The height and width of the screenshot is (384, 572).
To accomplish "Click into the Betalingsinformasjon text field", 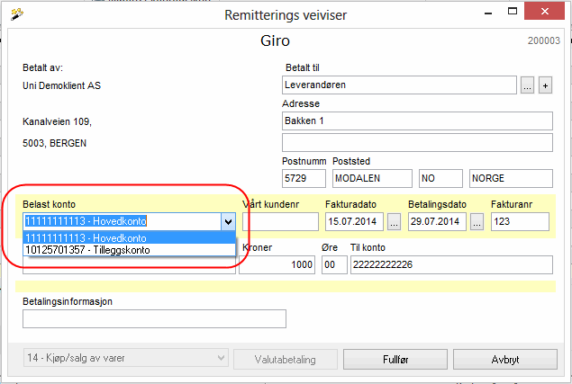I will click(154, 318).
